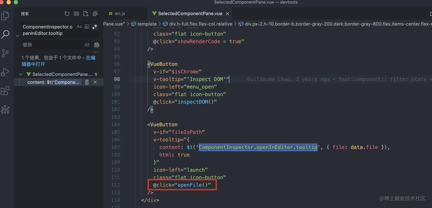Viewport: 432px width, 208px height.
Task: Open results via 在编辑器中打开 link
Action: point(59,61)
